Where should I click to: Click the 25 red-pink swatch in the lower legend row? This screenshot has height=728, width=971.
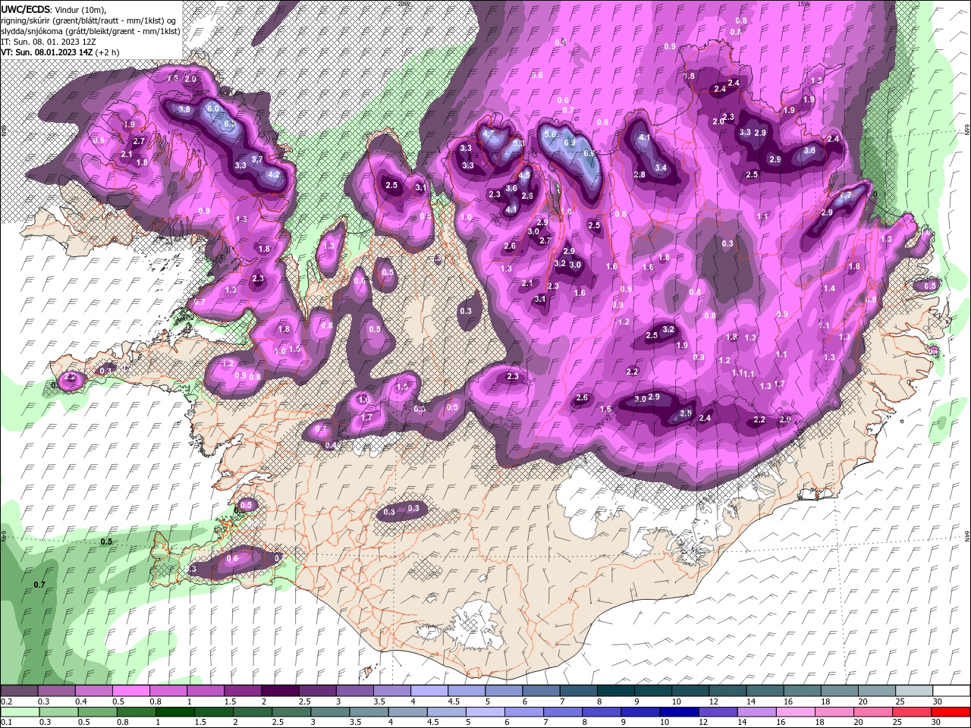[911, 712]
